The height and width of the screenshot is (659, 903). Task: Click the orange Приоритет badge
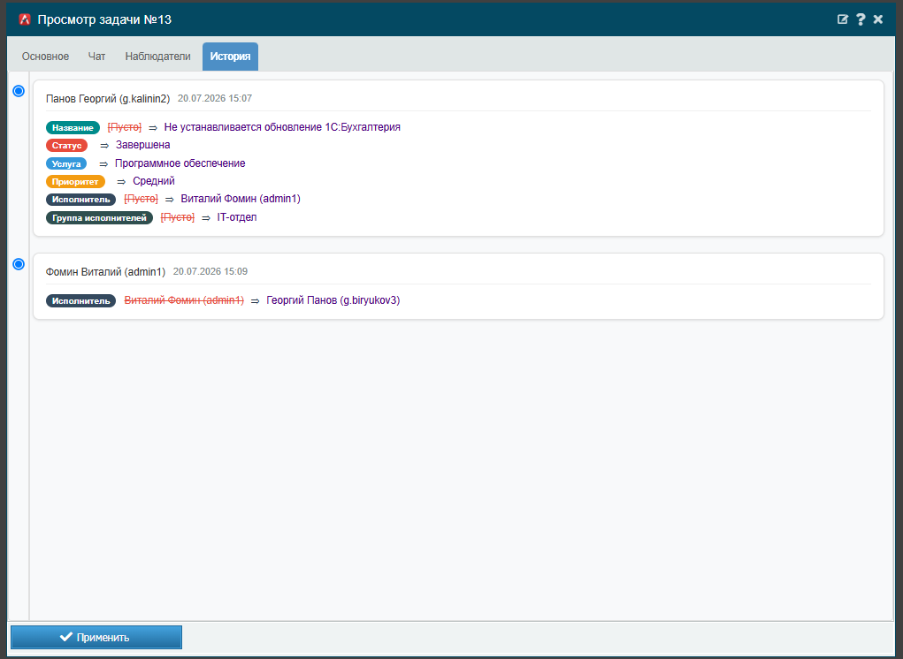pyautogui.click(x=75, y=182)
